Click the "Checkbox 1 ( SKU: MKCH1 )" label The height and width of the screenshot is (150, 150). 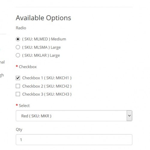point(47,78)
